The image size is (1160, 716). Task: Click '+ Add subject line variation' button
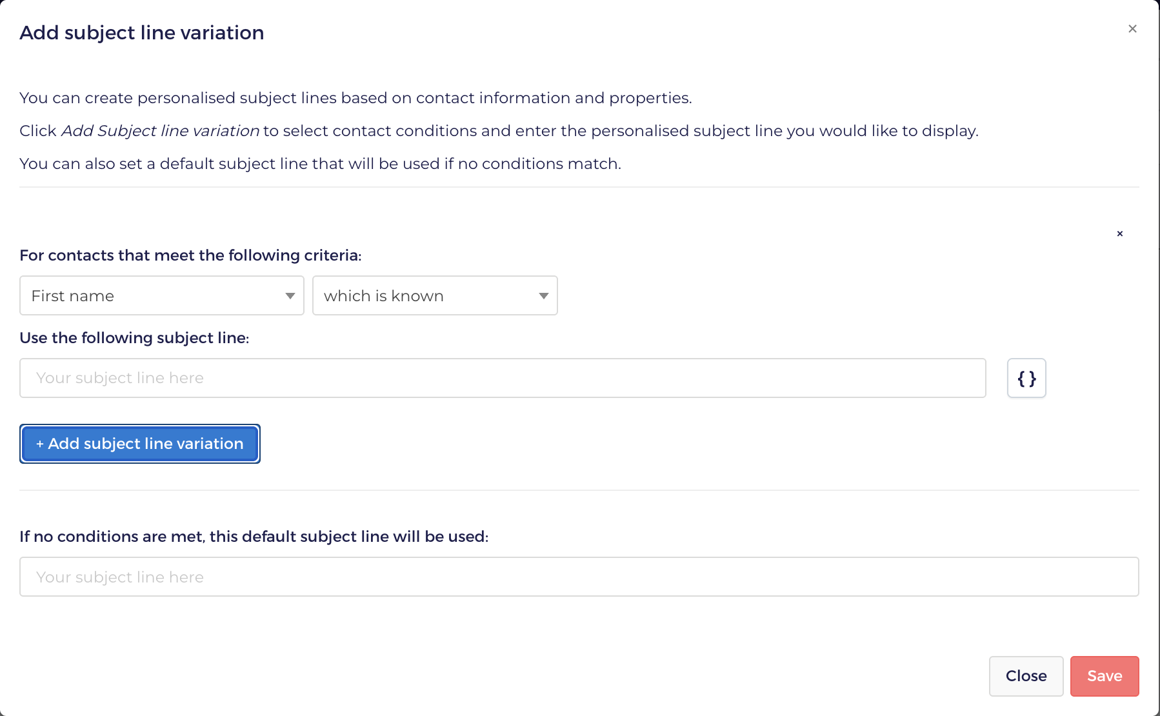(140, 444)
